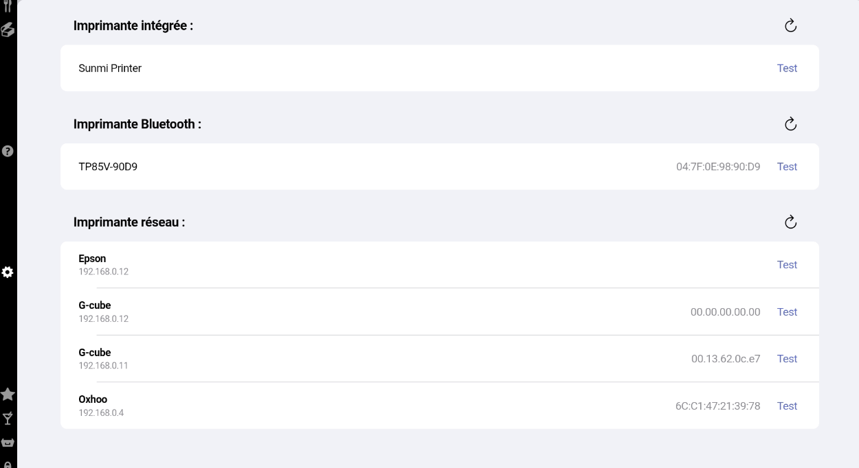
Task: Test the Epson network printer
Action: click(x=787, y=265)
